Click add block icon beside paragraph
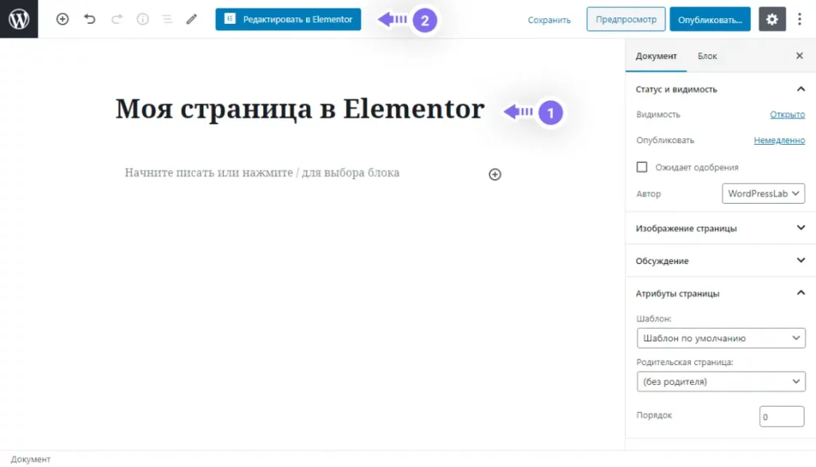Image resolution: width=816 pixels, height=467 pixels. point(495,174)
